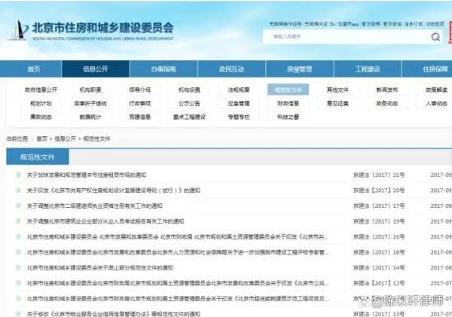Select the 意见征集 submenu item
This screenshot has height=317, width=452.
point(337,103)
